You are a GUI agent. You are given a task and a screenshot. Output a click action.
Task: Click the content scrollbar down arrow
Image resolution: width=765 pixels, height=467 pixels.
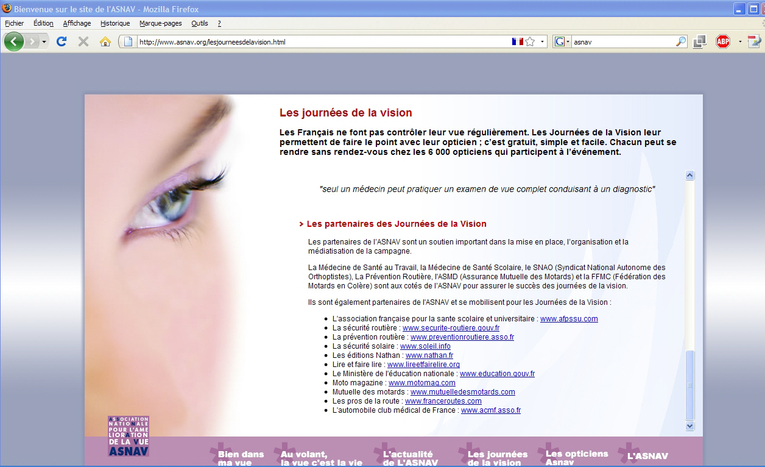[x=690, y=426]
